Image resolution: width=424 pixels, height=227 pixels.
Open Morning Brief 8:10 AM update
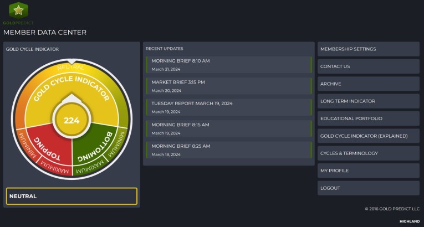click(x=228, y=64)
